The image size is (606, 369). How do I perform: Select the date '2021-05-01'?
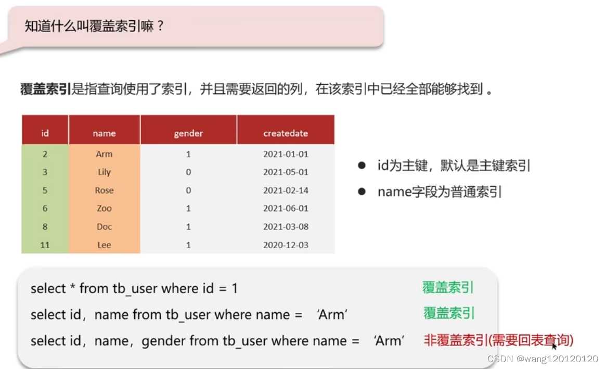[x=286, y=172]
